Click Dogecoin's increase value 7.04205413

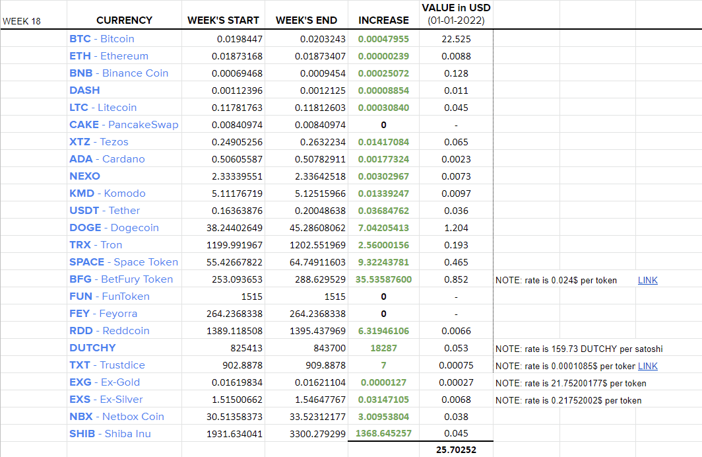[384, 228]
